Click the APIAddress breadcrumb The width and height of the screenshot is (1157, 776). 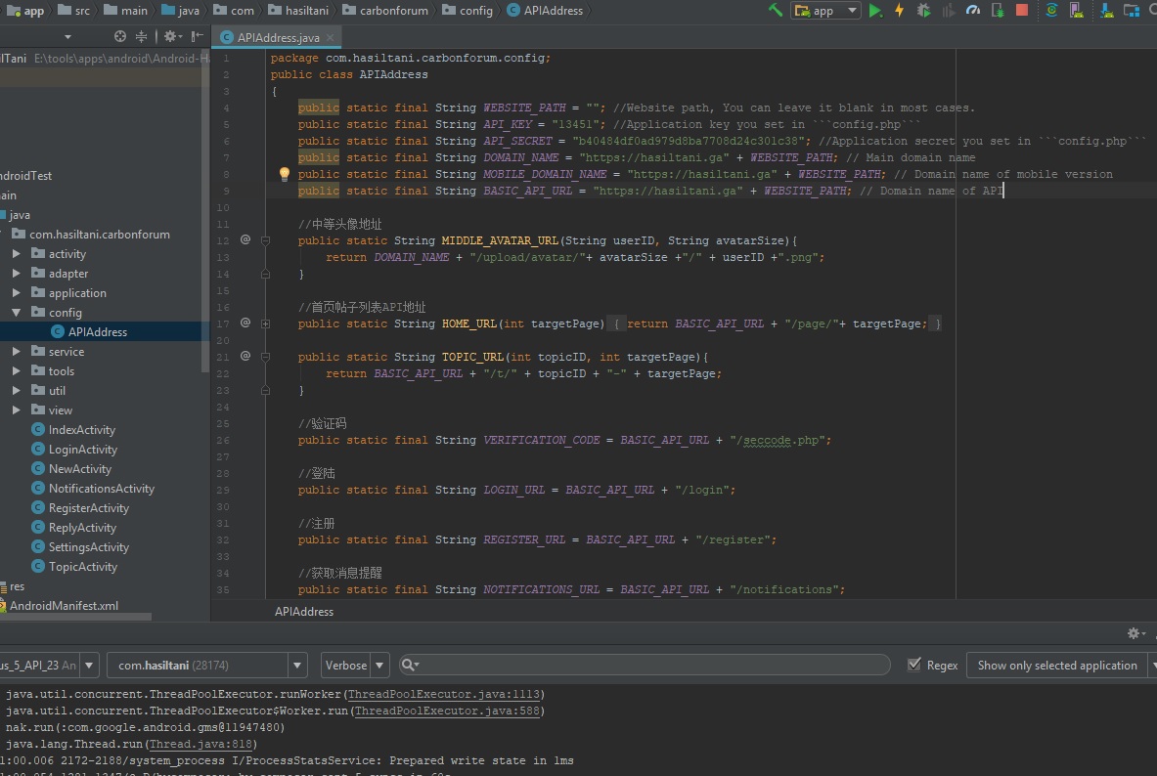(546, 11)
